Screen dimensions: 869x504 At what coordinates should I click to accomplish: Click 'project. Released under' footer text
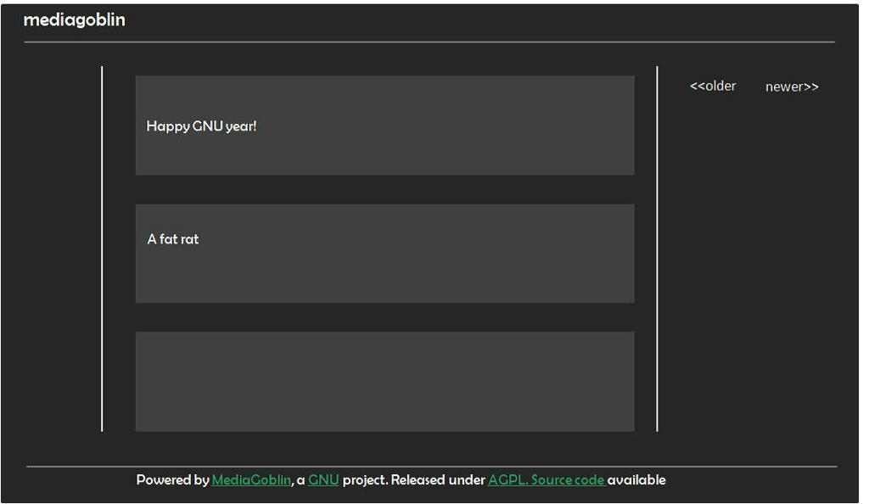414,480
